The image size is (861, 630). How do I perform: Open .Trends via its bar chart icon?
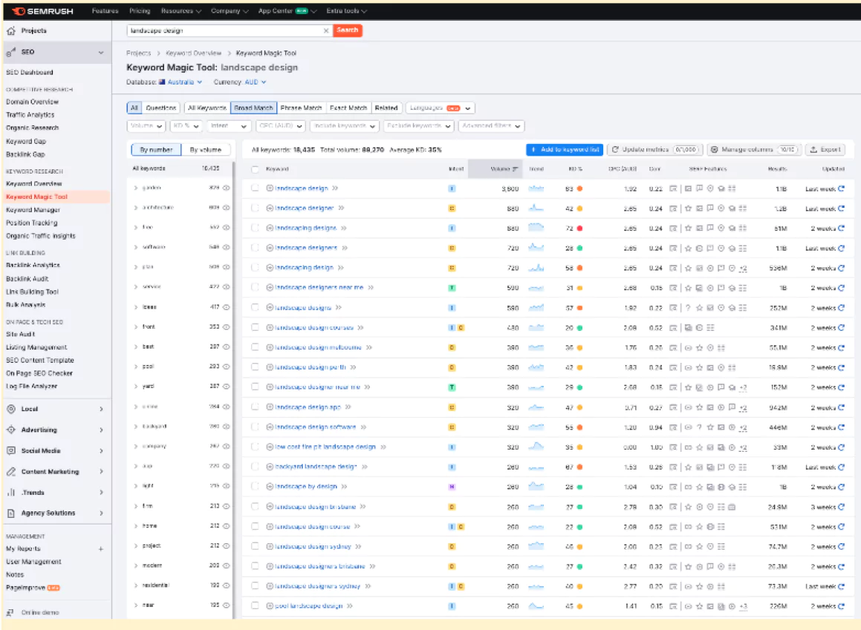point(11,493)
